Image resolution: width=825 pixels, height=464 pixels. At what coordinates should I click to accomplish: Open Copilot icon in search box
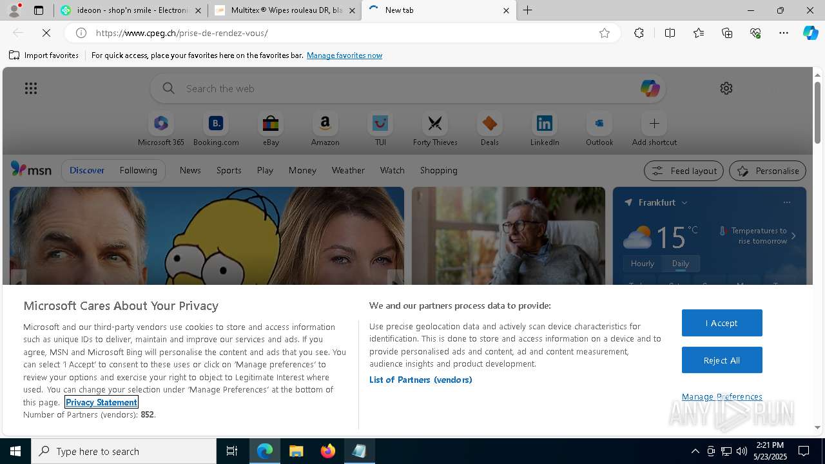650,88
